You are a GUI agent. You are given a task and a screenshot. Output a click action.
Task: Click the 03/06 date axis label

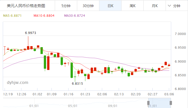tap(169, 94)
